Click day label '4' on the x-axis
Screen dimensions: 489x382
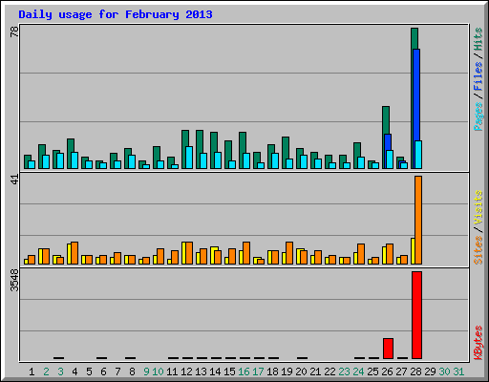74,371
